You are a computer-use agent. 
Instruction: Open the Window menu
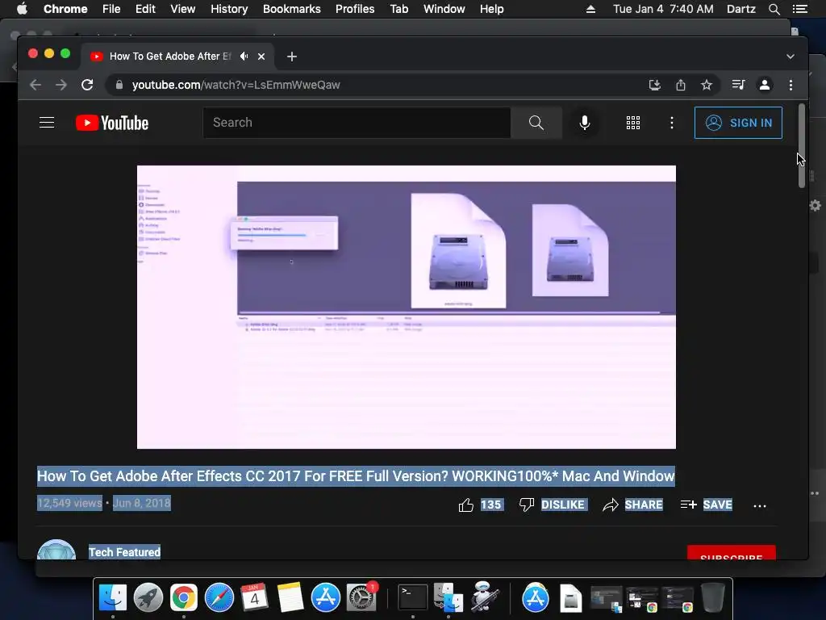444,9
